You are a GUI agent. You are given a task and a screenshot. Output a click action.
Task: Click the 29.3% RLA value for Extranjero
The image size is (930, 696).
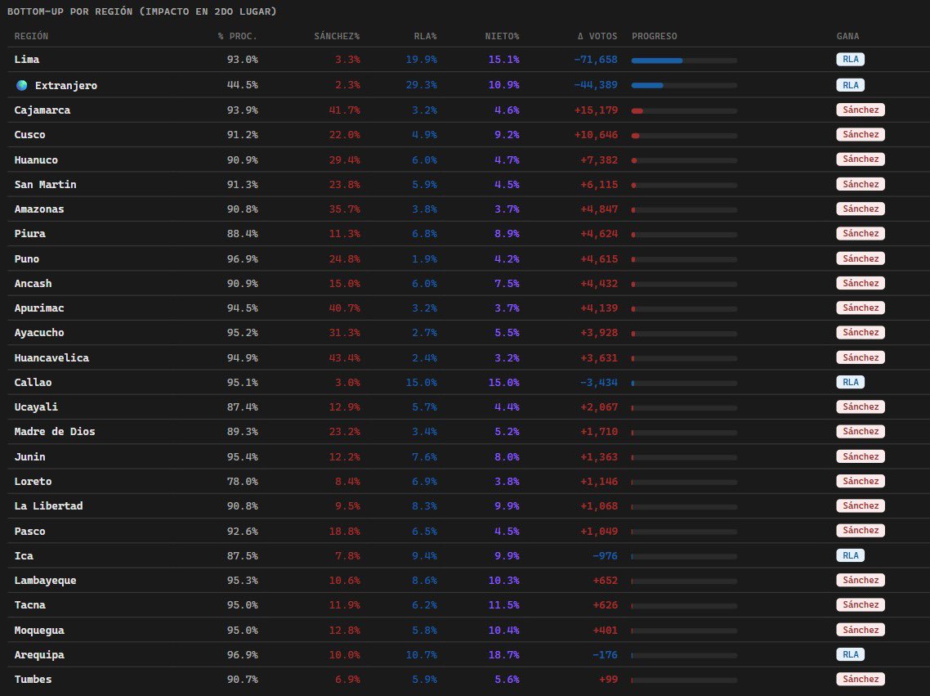click(x=421, y=85)
